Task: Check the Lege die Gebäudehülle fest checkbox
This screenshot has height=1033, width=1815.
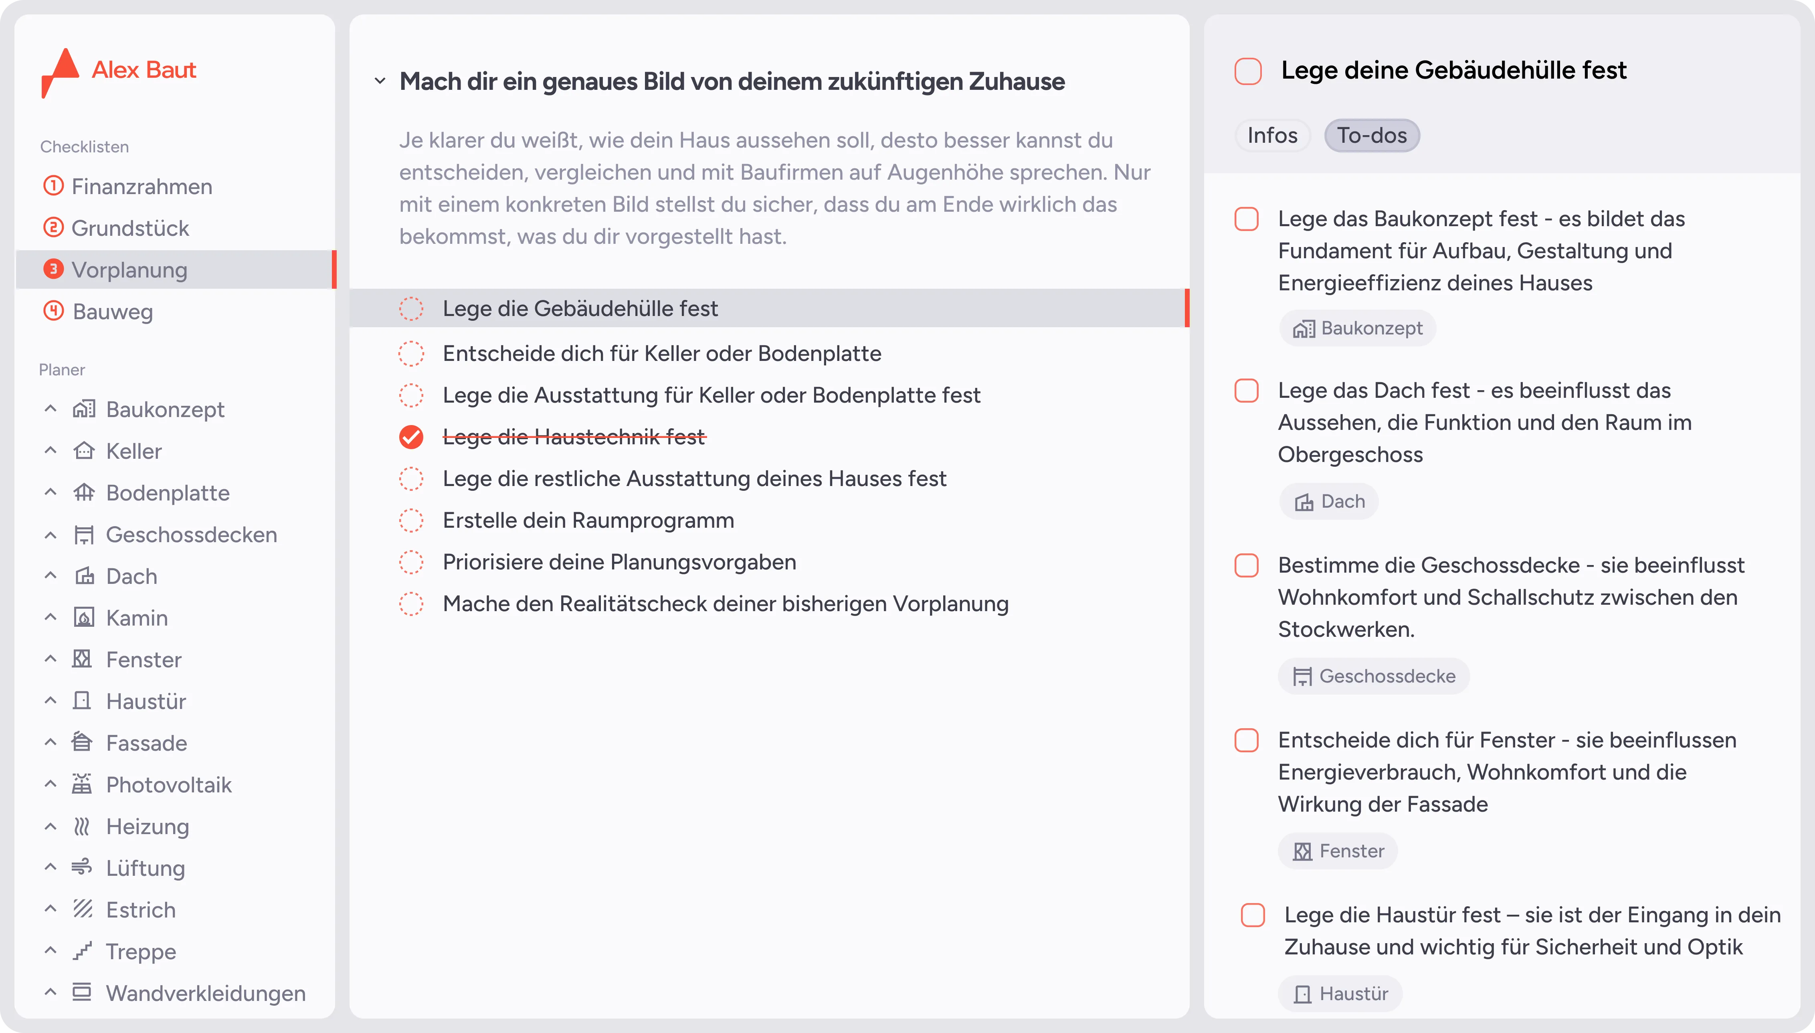Action: [x=411, y=309]
